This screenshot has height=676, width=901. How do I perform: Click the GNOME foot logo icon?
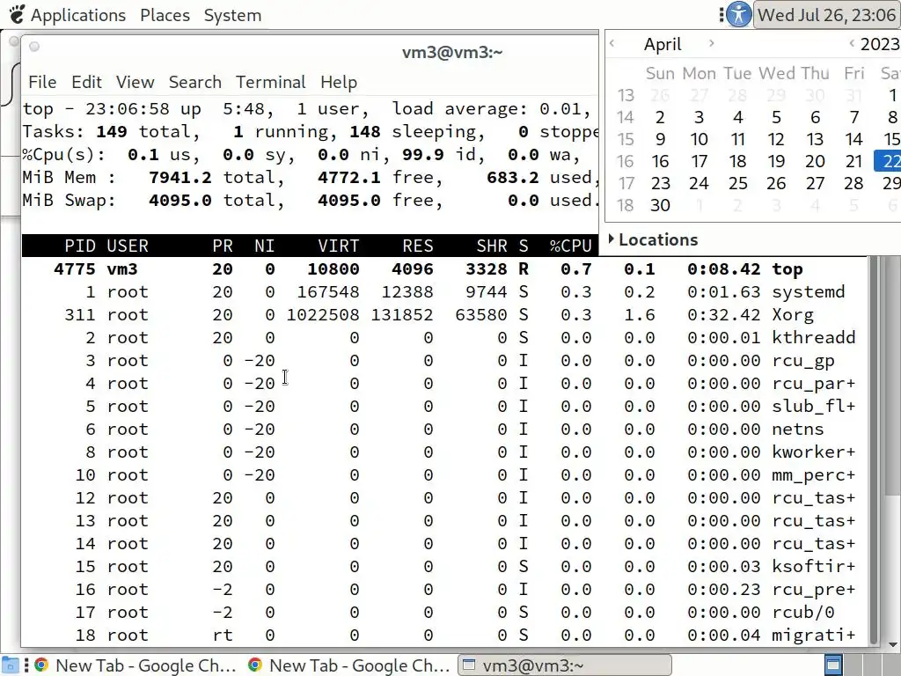point(17,14)
